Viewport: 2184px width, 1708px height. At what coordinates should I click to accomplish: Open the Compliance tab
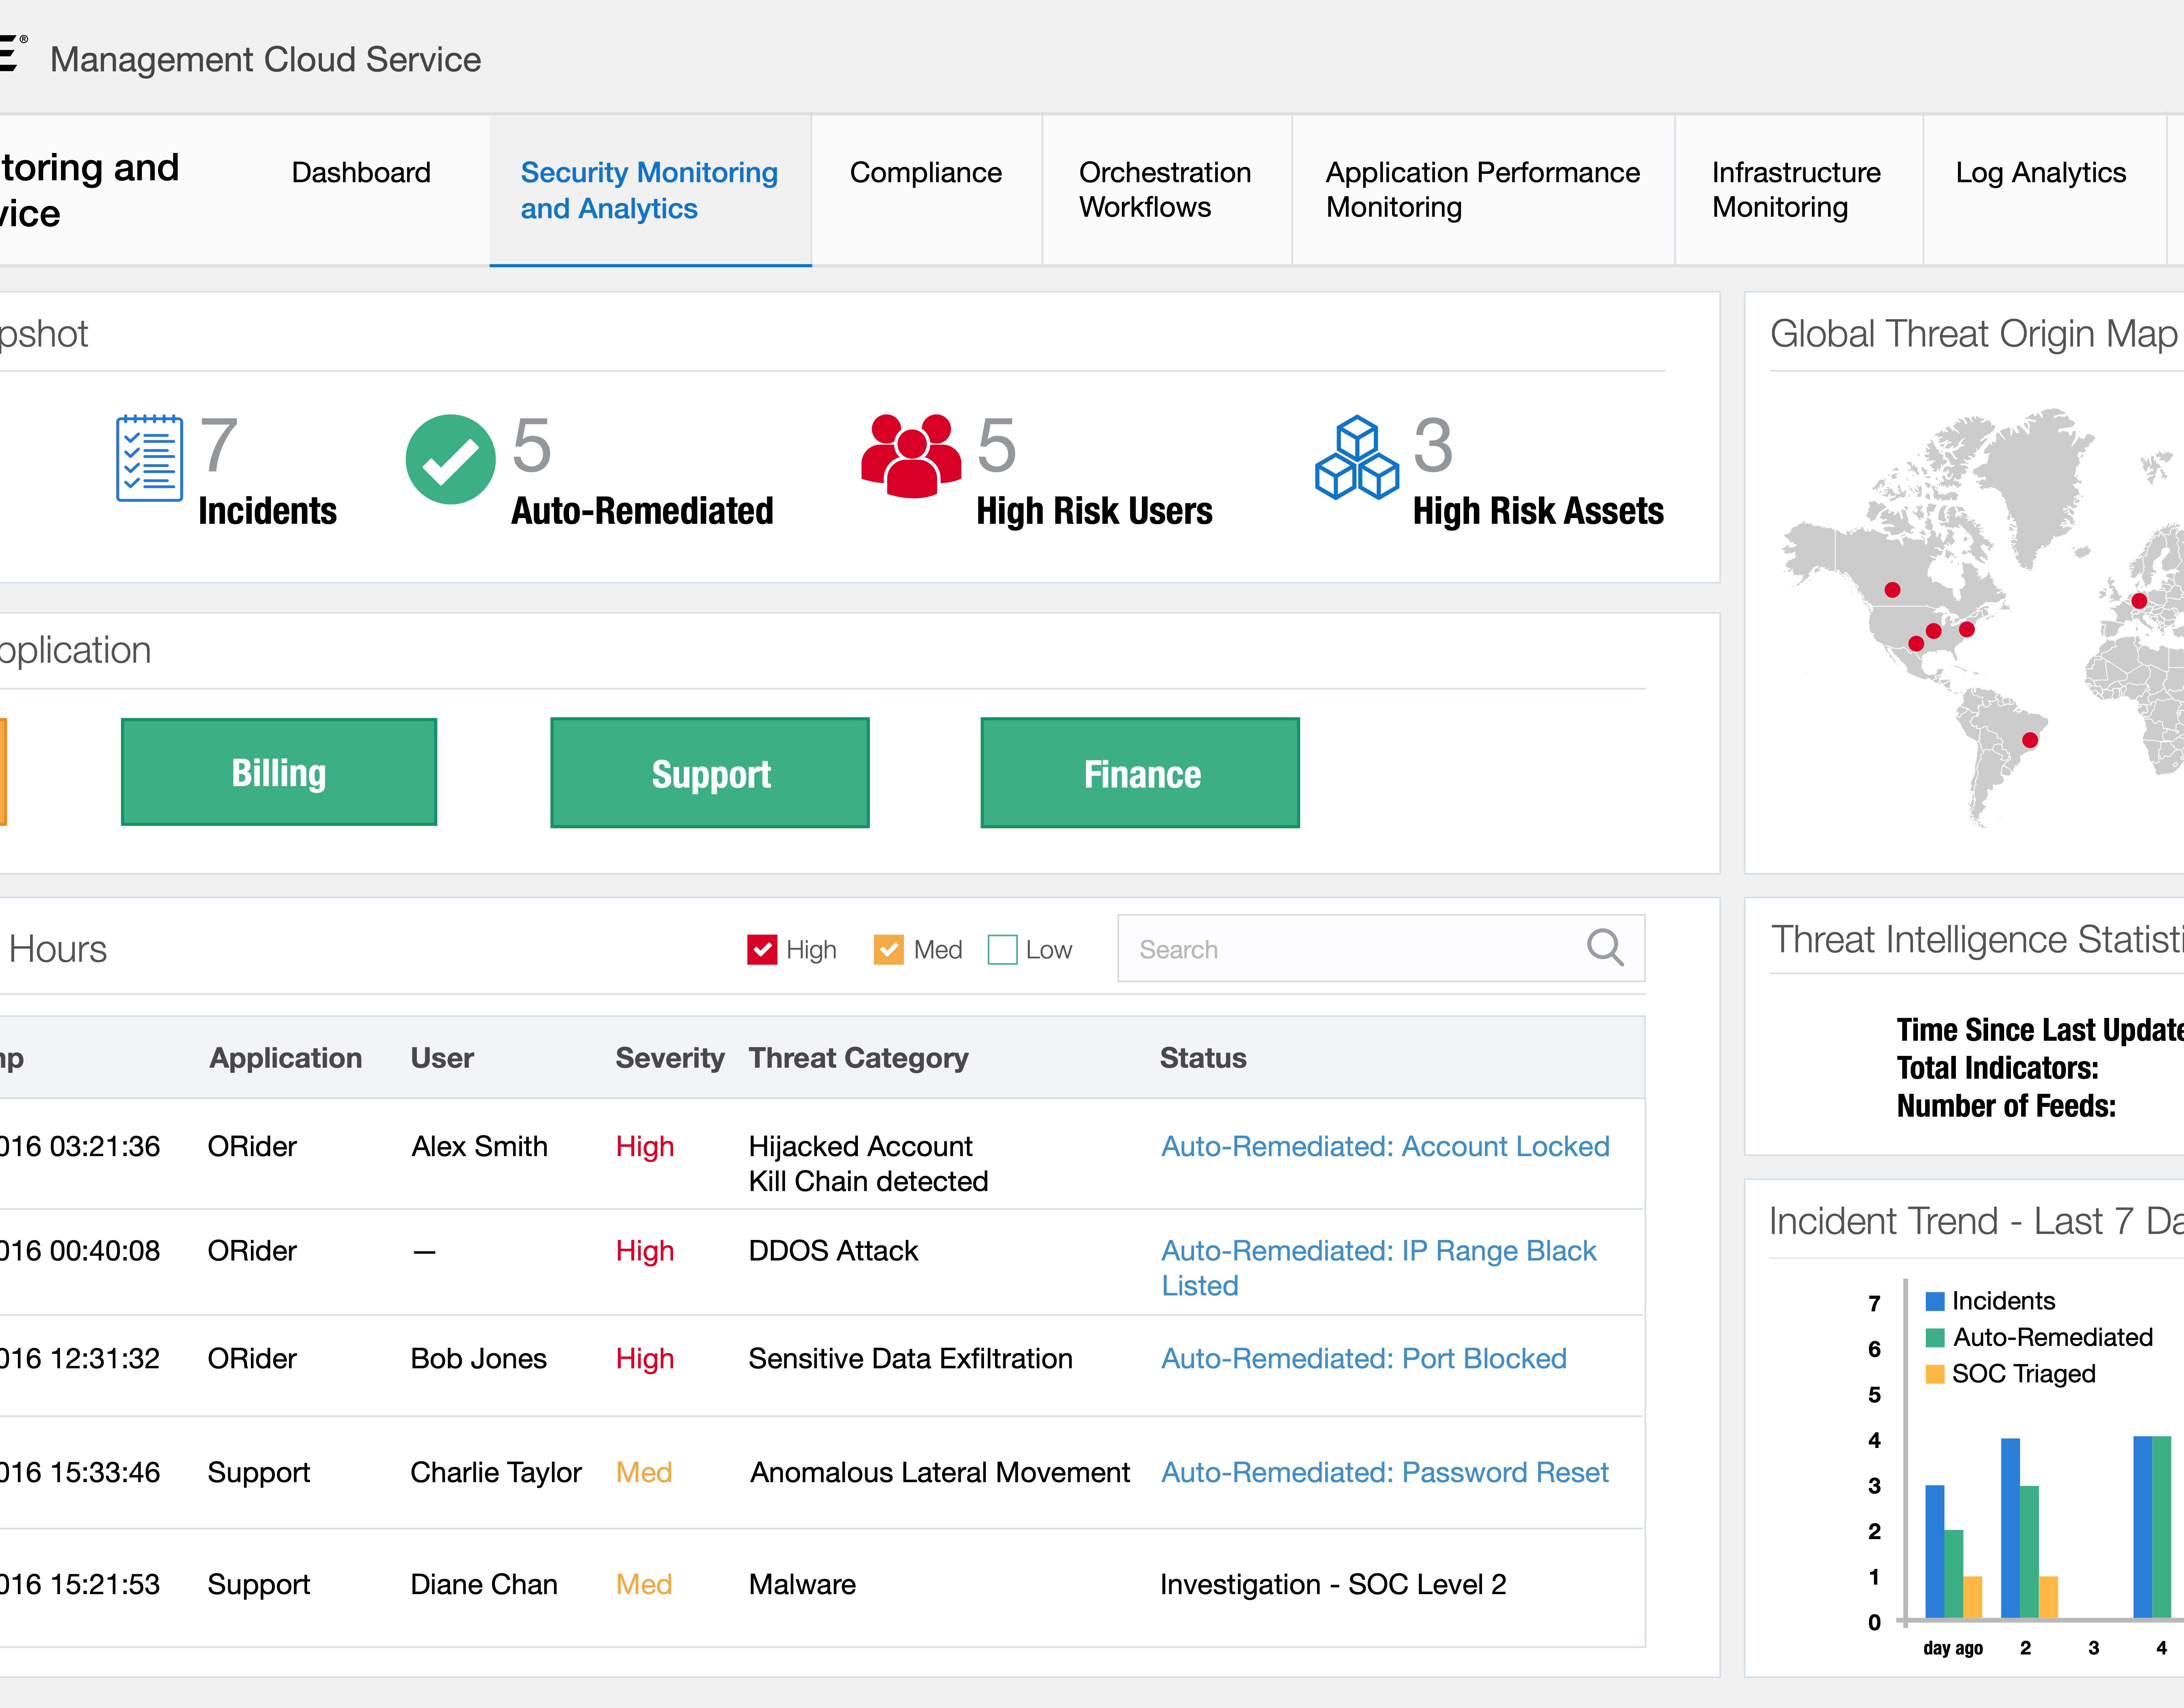925,173
